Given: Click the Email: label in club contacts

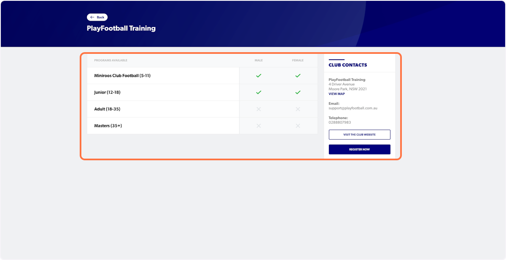Looking at the screenshot, I should tap(334, 103).
